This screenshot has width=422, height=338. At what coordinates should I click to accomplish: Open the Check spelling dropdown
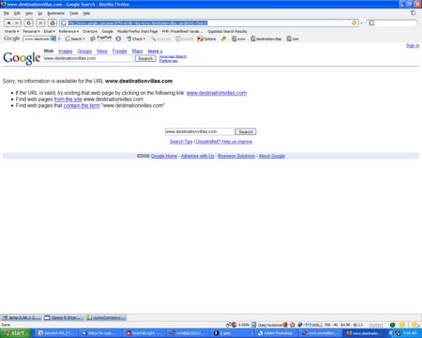click(136, 38)
